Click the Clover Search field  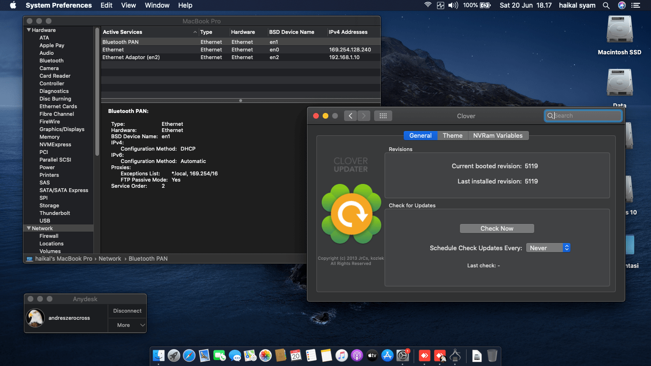583,116
